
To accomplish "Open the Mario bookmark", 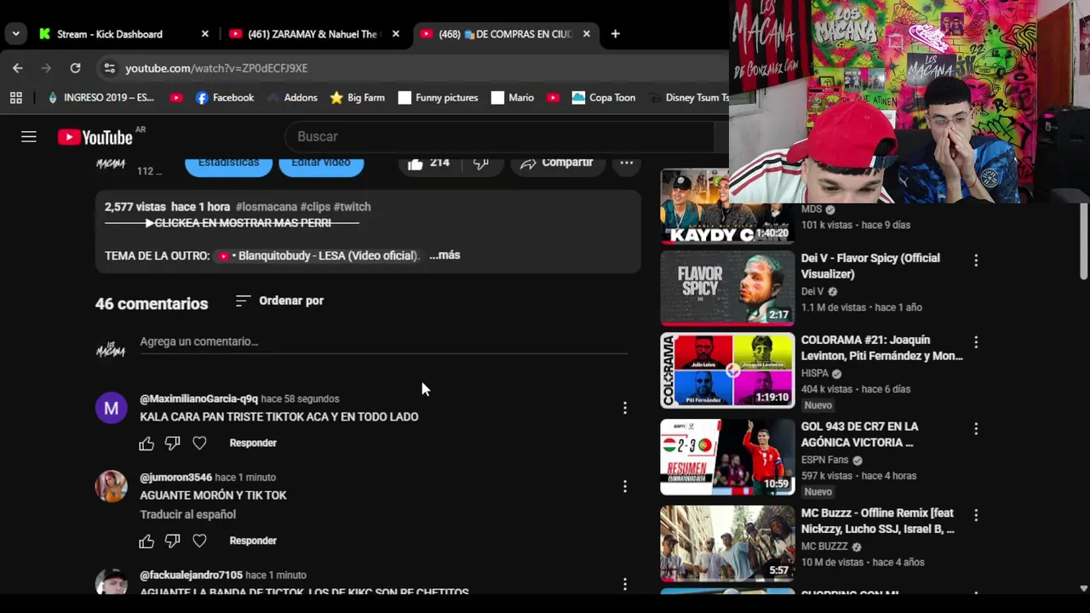I will 513,98.
